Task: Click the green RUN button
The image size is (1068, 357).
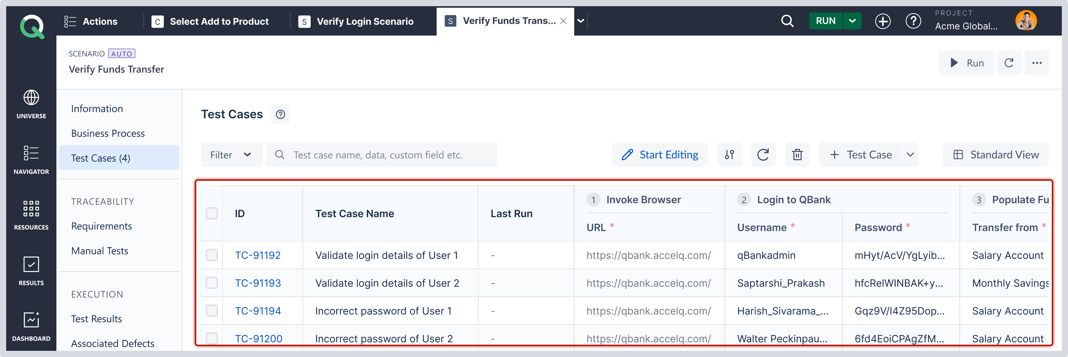Action: 825,21
